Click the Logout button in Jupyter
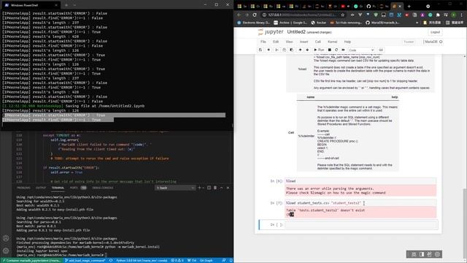This screenshot has width=467, height=263. click(435, 32)
